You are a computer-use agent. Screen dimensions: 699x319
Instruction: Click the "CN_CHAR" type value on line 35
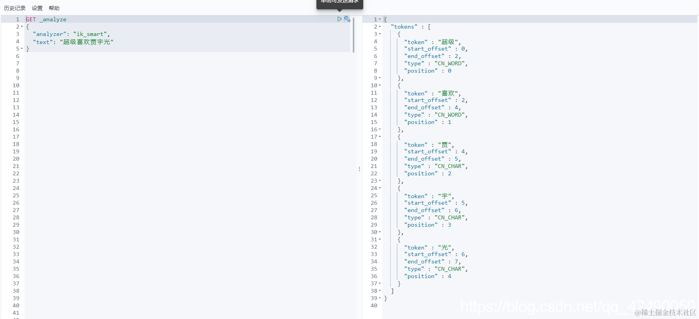449,269
